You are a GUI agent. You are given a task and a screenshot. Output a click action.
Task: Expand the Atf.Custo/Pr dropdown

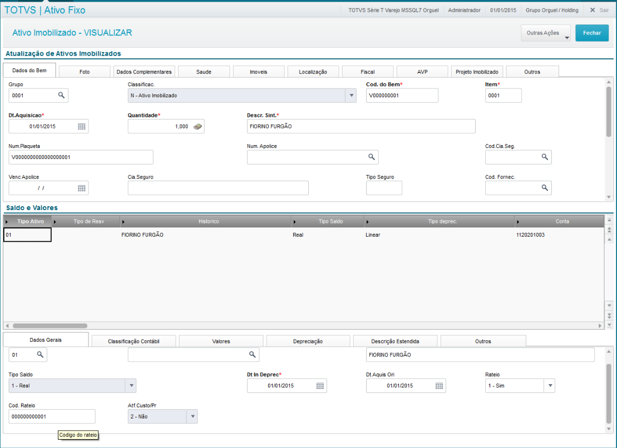coord(192,416)
